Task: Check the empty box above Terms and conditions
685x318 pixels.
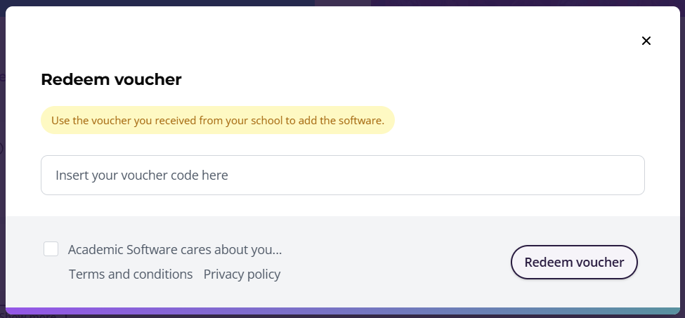Action: pos(51,249)
